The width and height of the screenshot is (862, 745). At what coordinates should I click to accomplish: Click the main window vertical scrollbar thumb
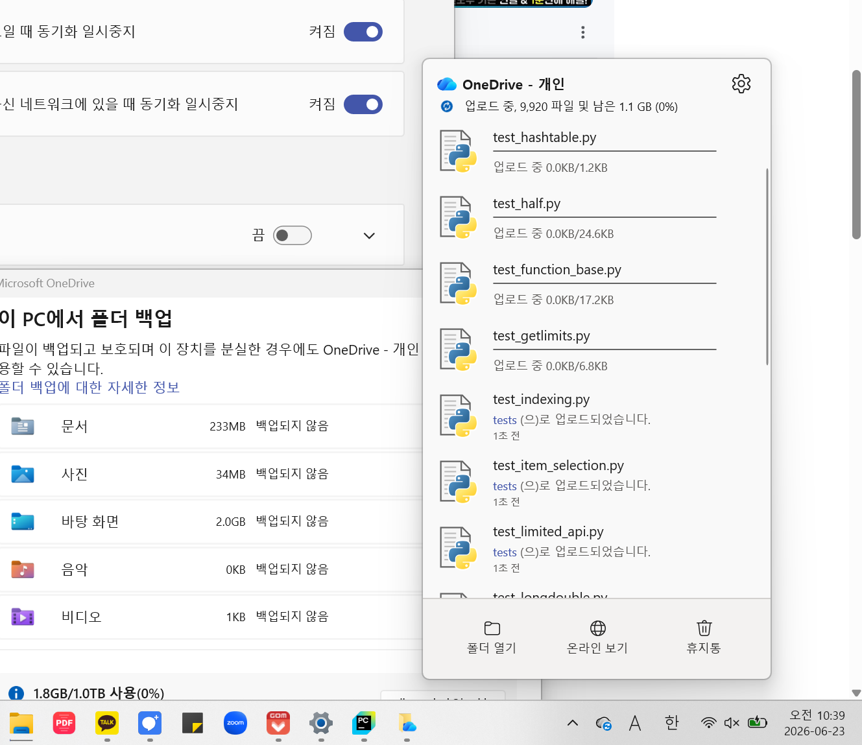coord(857,154)
